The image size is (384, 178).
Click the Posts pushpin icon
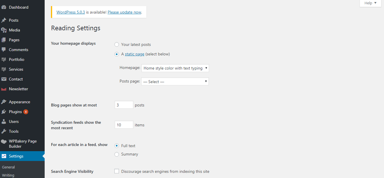coord(4,20)
